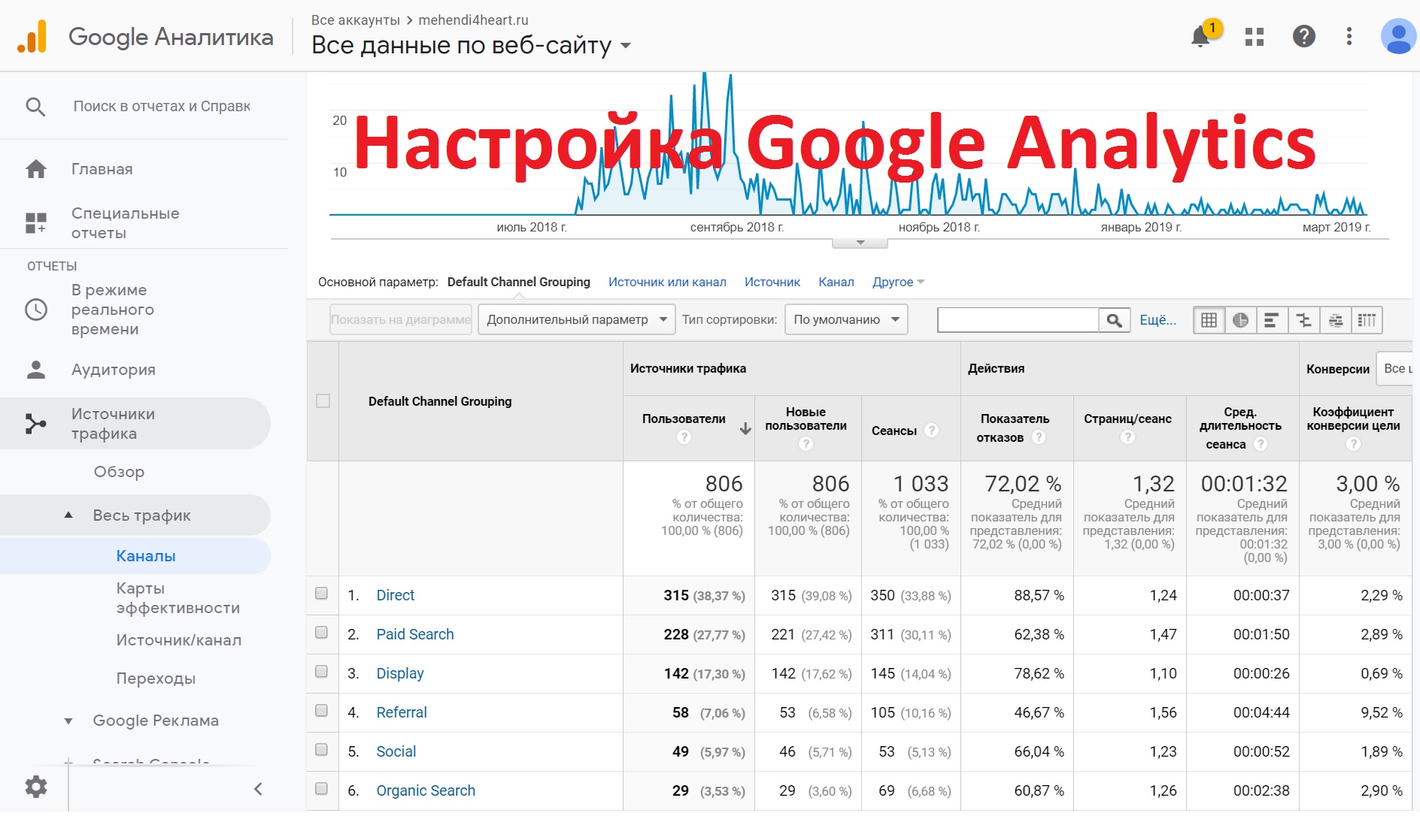Image resolution: width=1420 pixels, height=819 pixels.
Task: Click the Источники трафика acquisition icon
Action: 36,424
